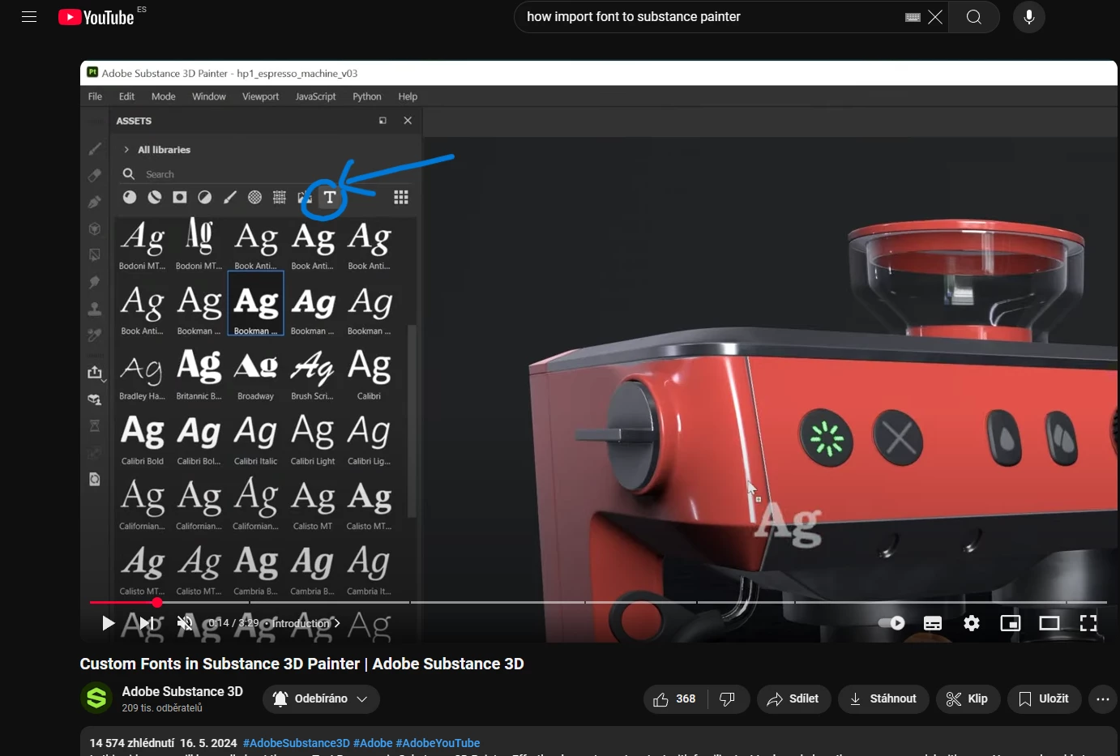The width and height of the screenshot is (1120, 756).
Task: Select the Eraser tool in Painter sidebar
Action: tap(95, 175)
